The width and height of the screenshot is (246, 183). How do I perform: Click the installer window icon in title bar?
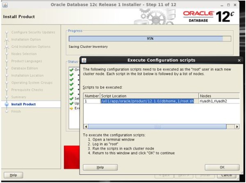pos(5,5)
